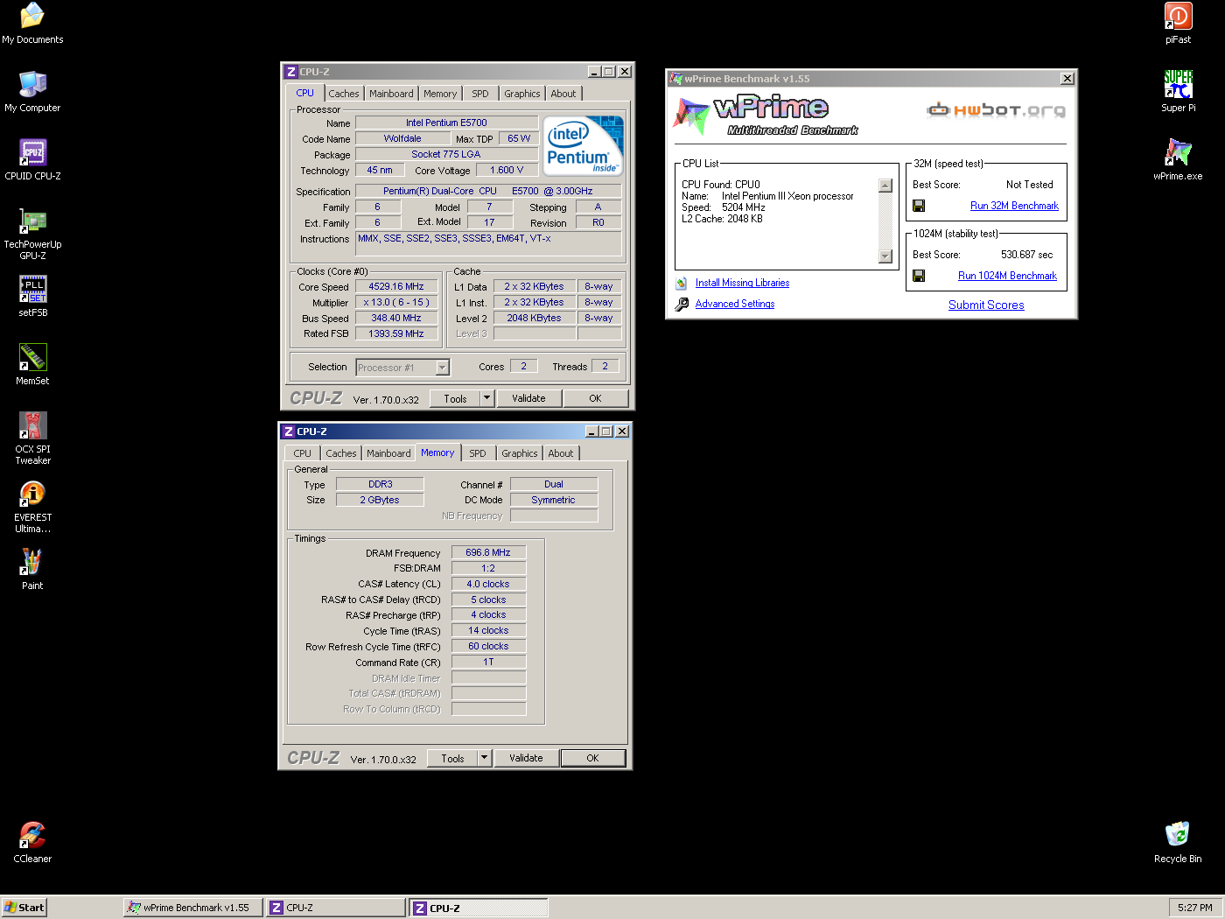Open SPD tab in upper CPU-Z window
Viewport: 1225px width, 919px height.
(480, 94)
